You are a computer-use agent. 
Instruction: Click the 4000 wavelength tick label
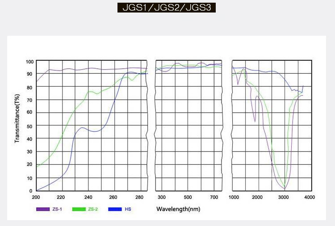(x=310, y=197)
